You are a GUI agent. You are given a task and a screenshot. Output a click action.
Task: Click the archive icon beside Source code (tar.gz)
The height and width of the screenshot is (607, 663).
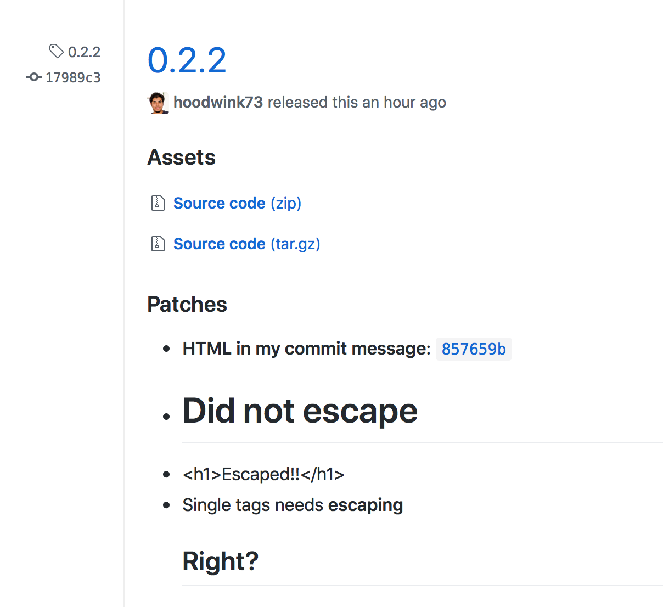coord(158,244)
